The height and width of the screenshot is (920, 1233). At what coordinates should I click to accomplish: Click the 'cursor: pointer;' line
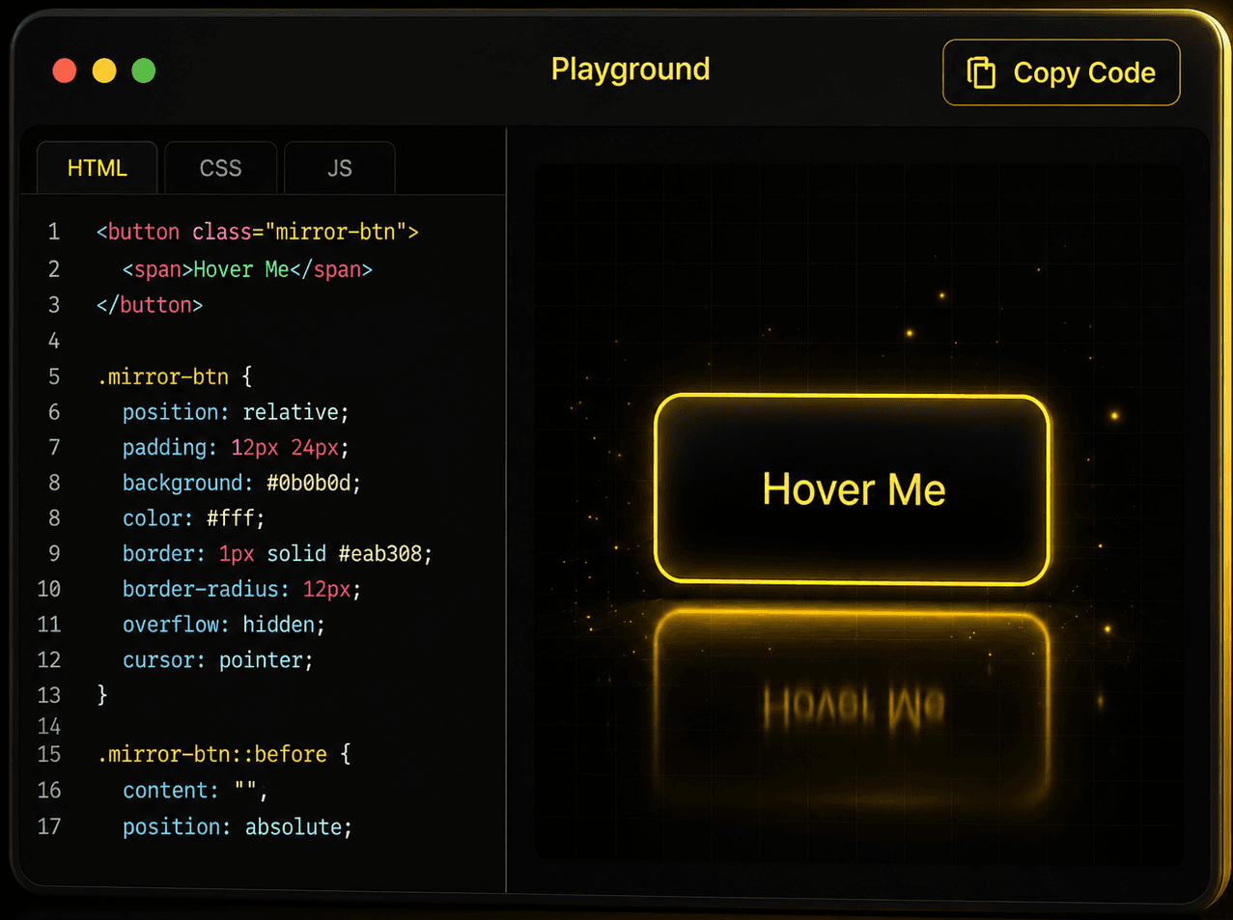click(x=218, y=660)
